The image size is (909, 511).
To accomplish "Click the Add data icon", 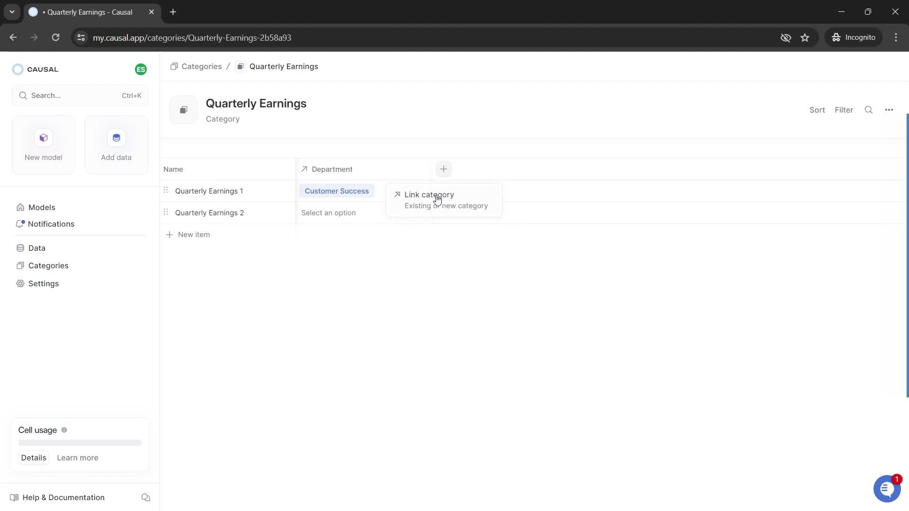I will 117,138.
